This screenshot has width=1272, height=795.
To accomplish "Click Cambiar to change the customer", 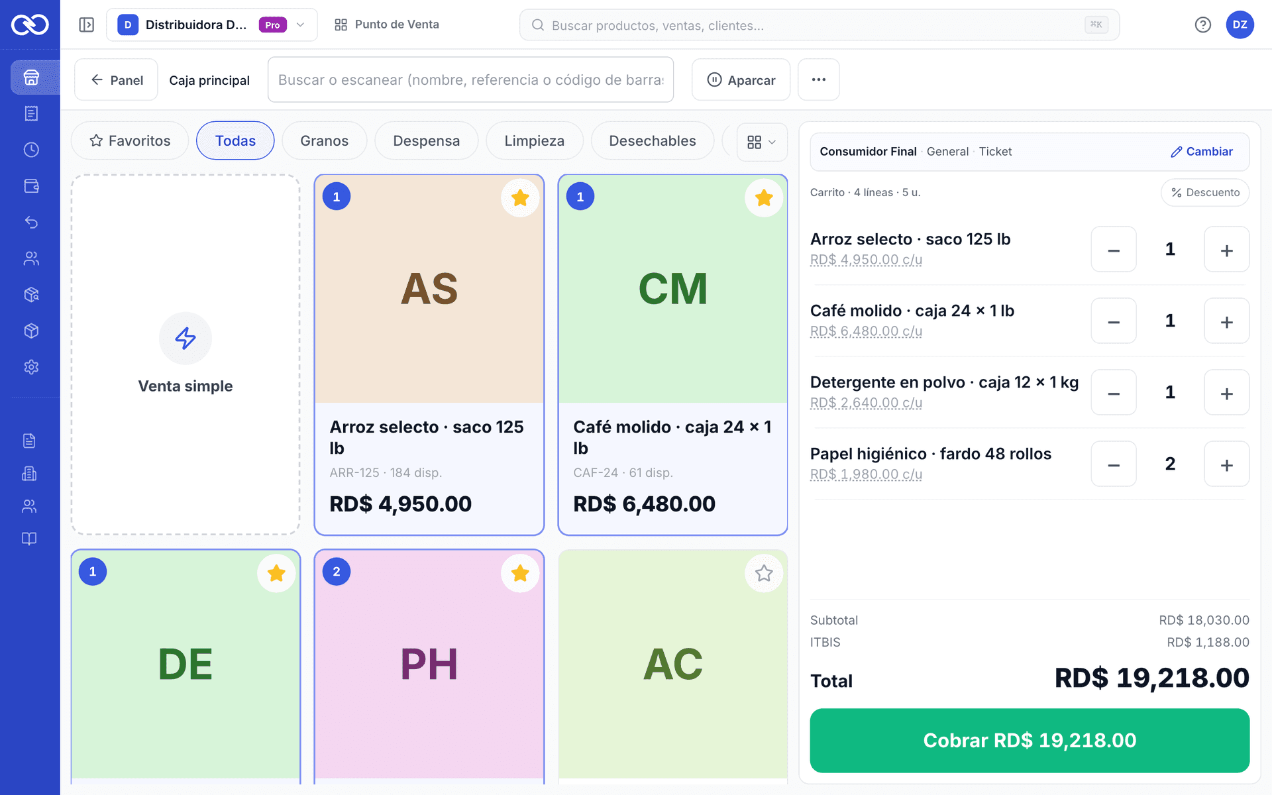I will (1202, 152).
